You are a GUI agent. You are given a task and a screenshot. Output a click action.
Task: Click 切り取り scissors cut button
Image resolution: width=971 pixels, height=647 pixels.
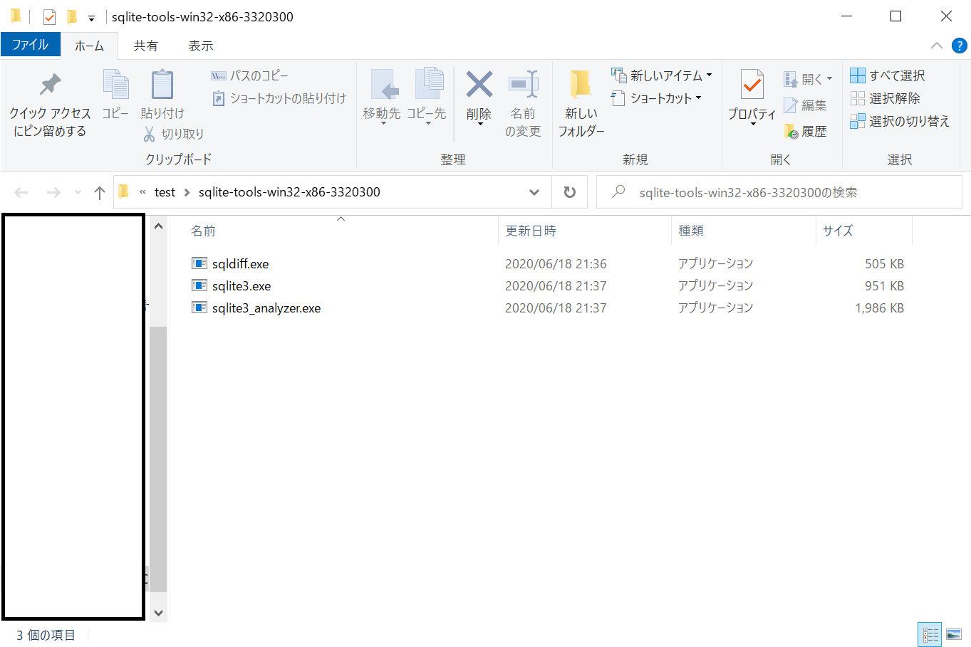174,134
